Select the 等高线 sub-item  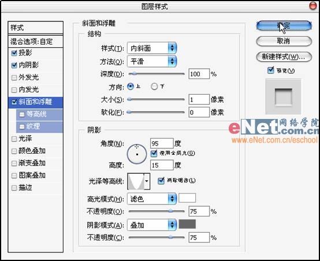39,114
